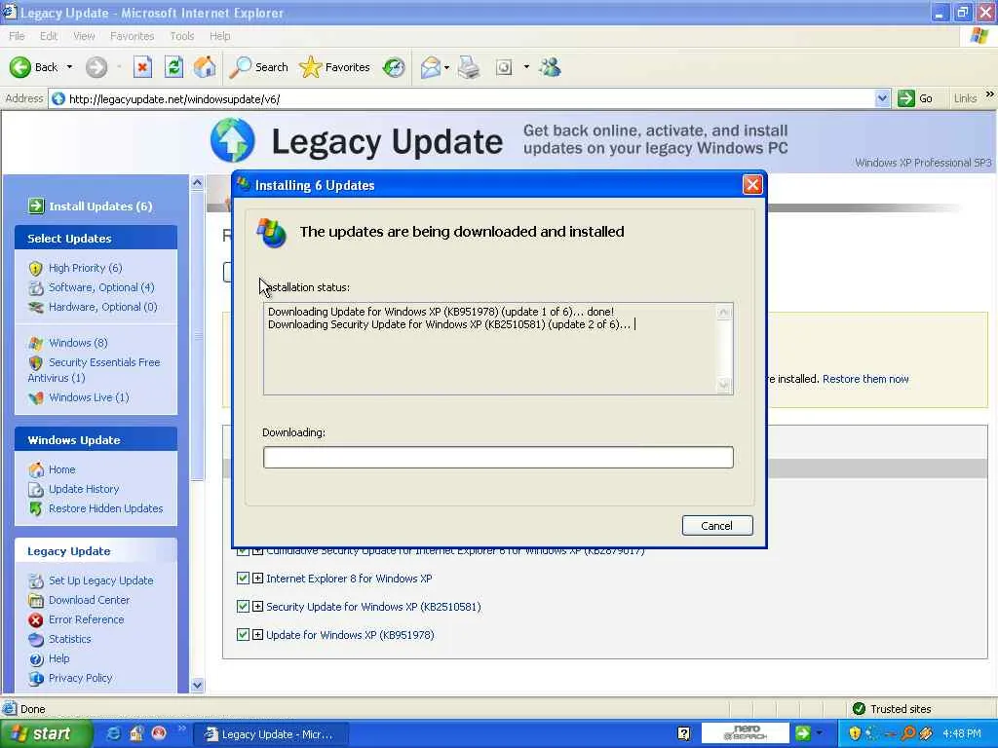
Task: Open the View menu
Action: (x=84, y=36)
